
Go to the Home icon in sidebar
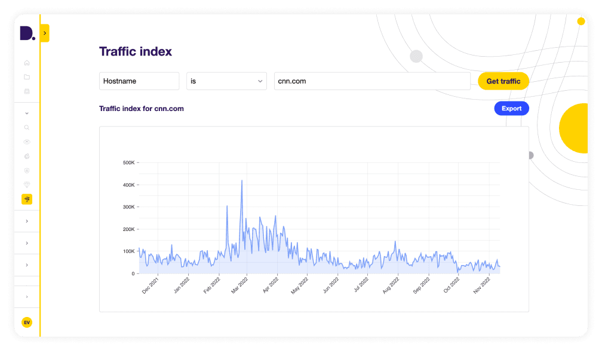coord(27,63)
